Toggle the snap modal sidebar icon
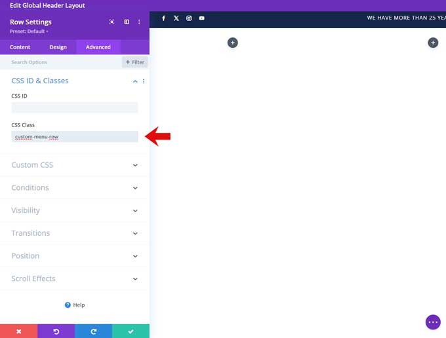This screenshot has height=338, width=446. (127, 22)
